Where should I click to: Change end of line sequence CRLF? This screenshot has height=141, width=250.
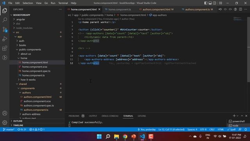click(212, 129)
